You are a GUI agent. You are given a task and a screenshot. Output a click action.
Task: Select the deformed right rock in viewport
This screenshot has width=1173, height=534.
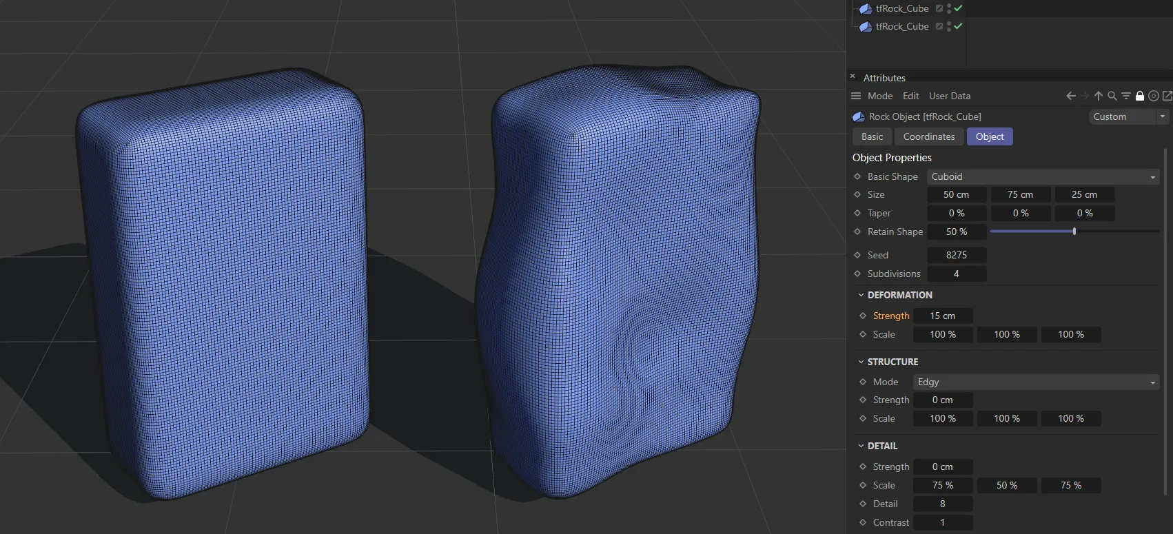tap(617, 283)
